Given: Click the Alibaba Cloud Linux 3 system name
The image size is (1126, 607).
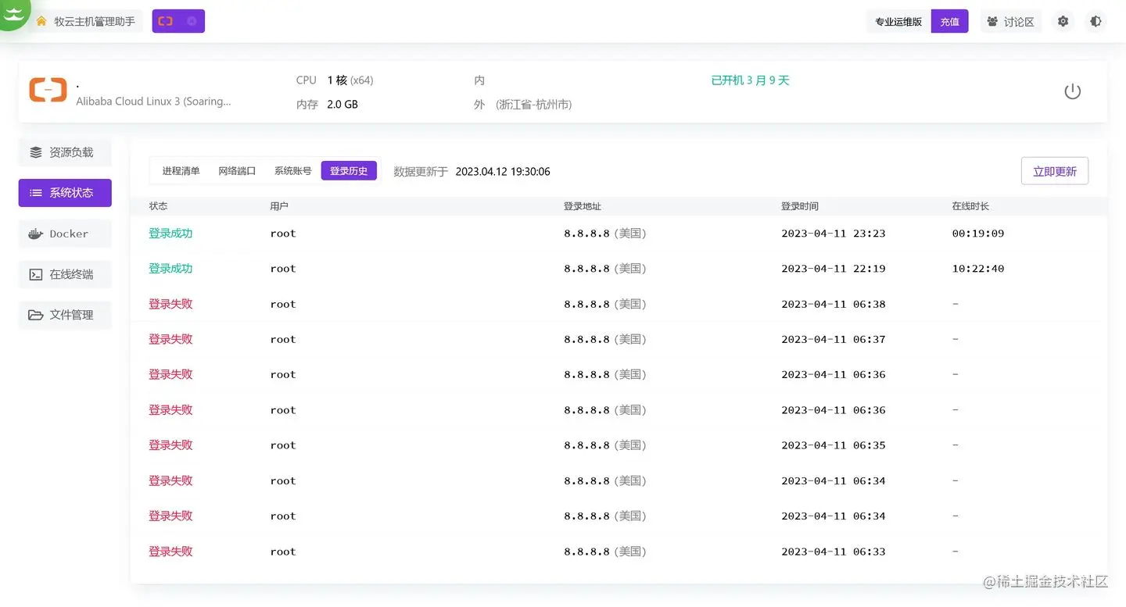Looking at the screenshot, I should [153, 102].
